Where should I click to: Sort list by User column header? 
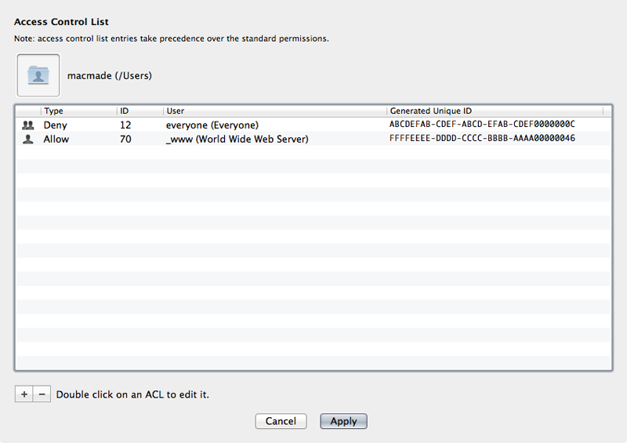coord(274,111)
